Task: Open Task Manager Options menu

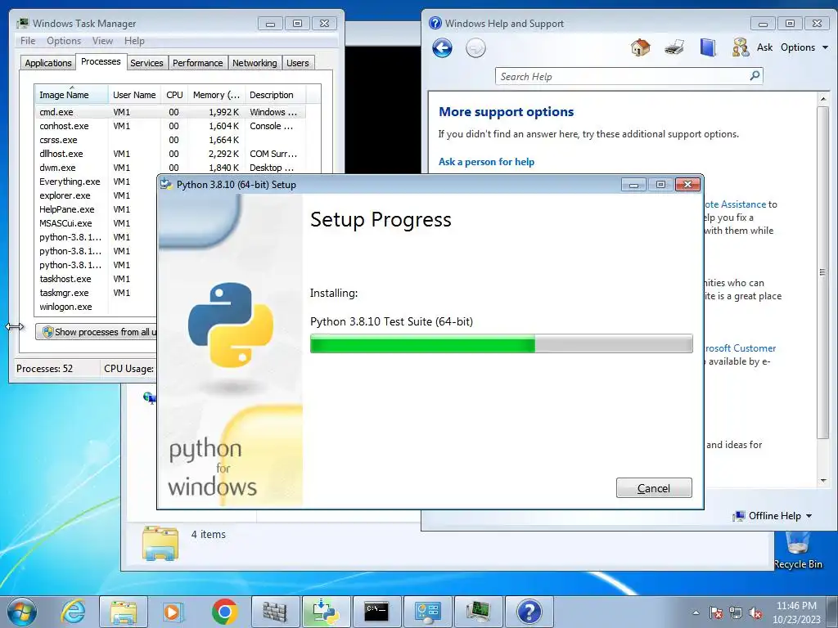Action: pos(64,41)
